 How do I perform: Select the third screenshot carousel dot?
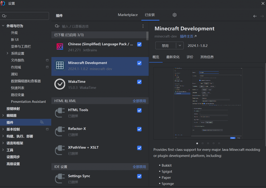(x=208, y=143)
